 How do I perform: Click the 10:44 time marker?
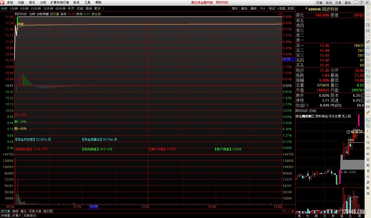(93, 206)
